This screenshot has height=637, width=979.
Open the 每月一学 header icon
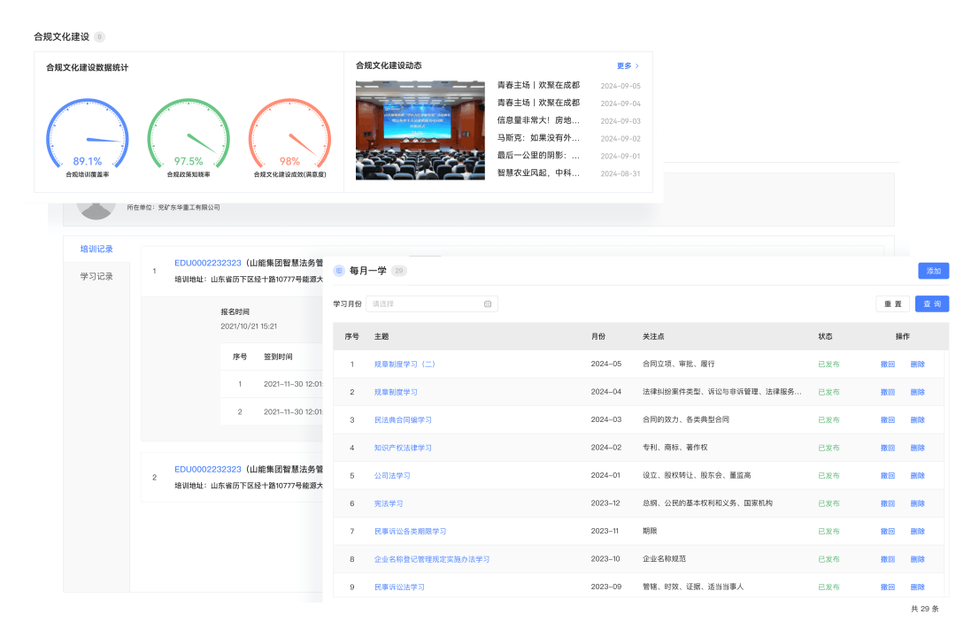[x=339, y=271]
